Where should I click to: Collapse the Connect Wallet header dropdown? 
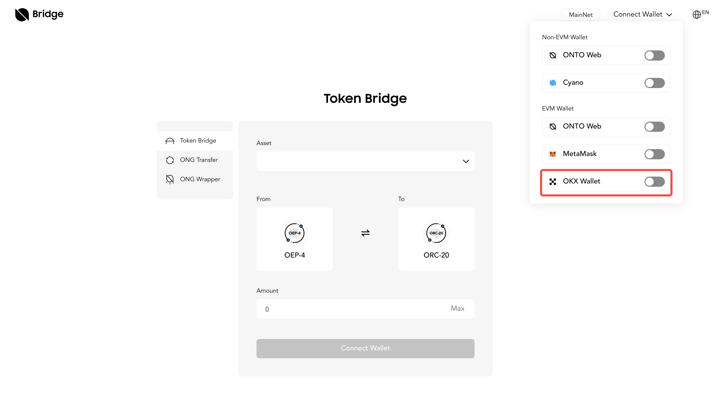(x=643, y=14)
